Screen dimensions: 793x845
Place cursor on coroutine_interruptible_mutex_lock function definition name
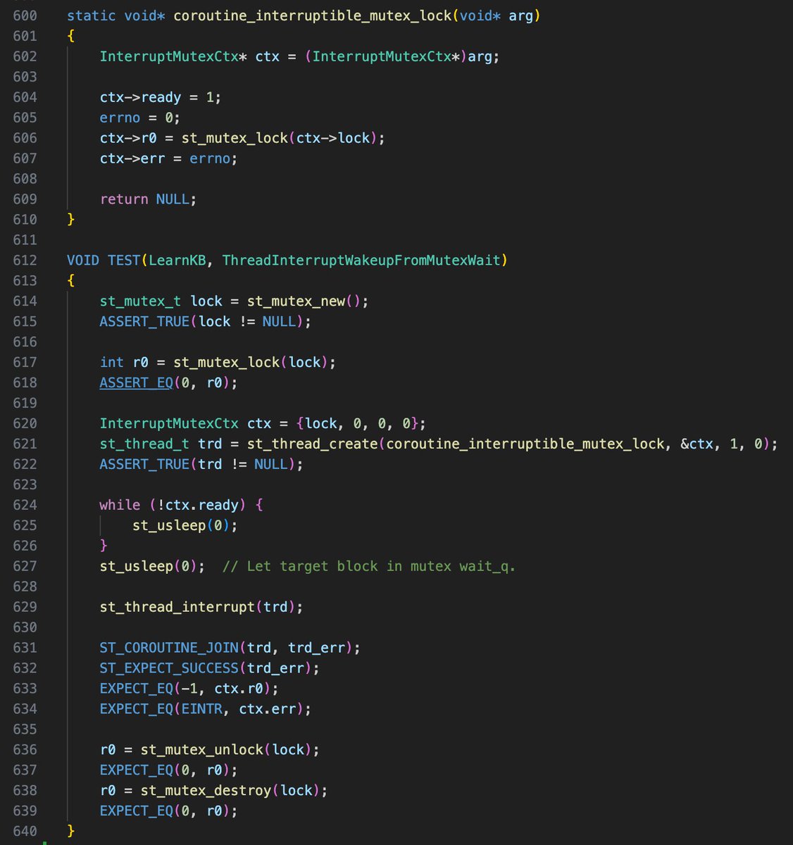(x=312, y=15)
